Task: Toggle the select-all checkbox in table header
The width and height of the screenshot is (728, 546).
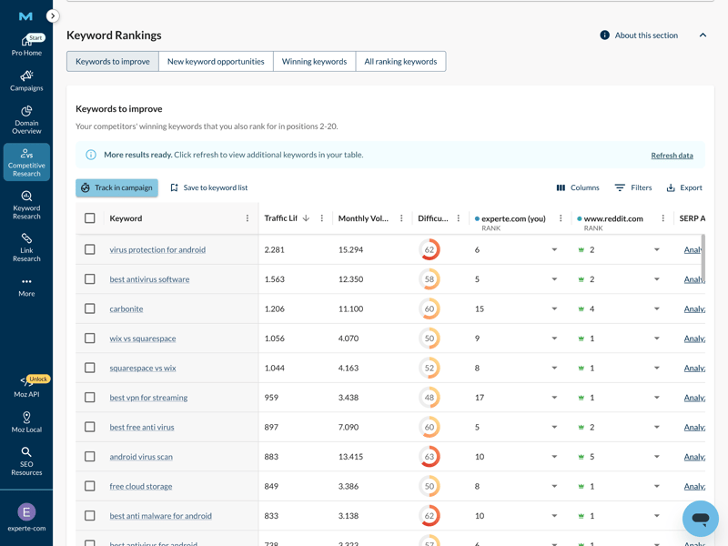Action: 90,218
